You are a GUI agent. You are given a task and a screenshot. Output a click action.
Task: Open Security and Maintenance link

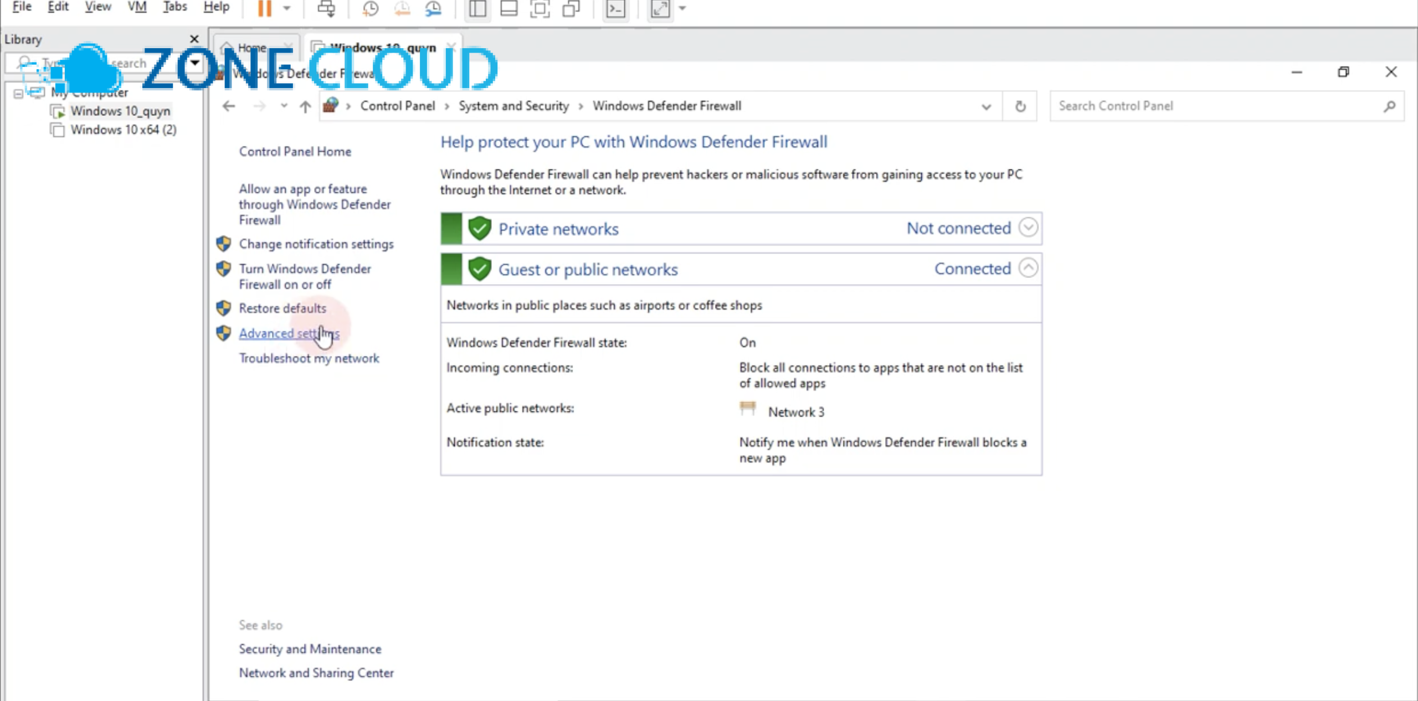tap(310, 649)
